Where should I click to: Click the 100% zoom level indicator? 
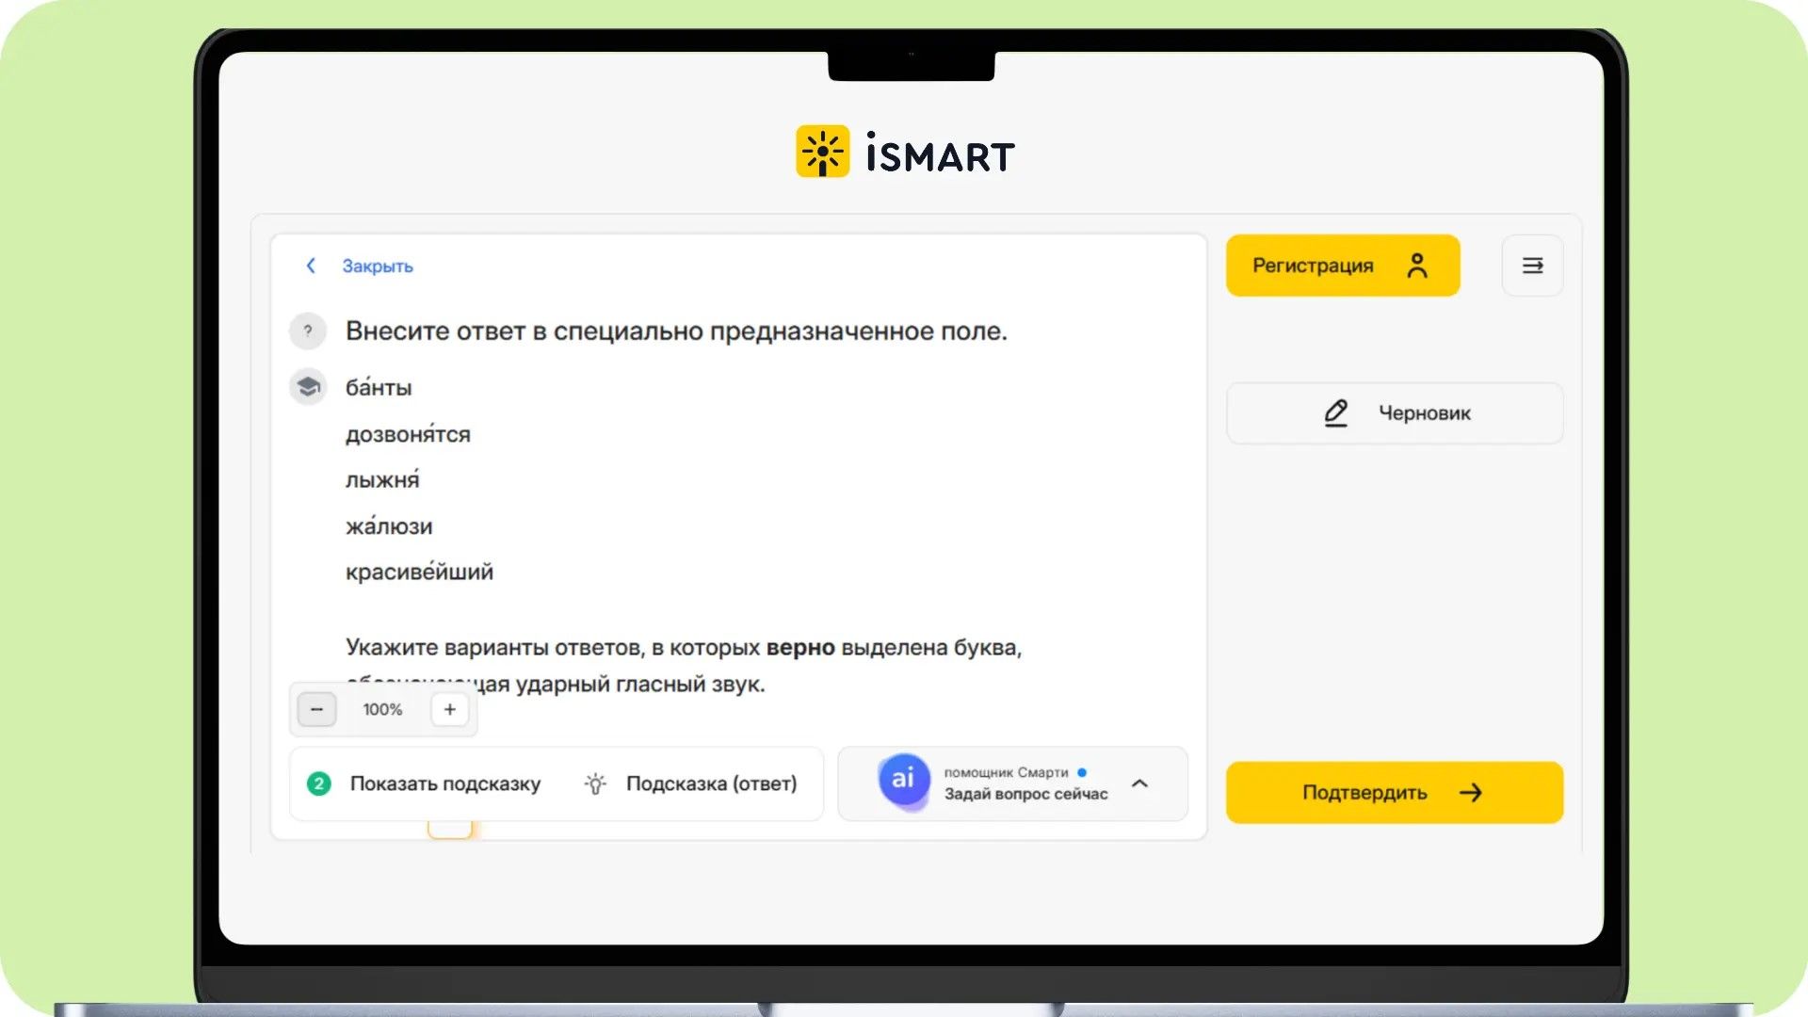tap(382, 709)
